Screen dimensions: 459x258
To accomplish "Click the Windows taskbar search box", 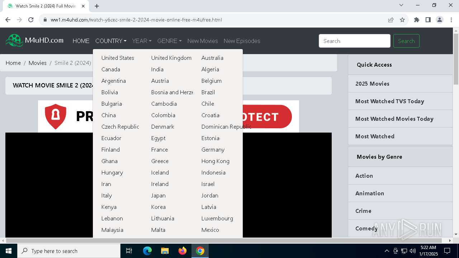I will click(x=69, y=251).
